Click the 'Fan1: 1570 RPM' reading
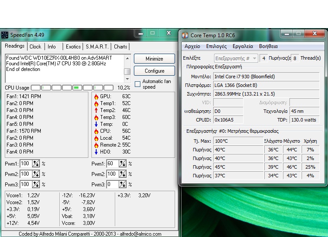This screenshot has width=328, height=237. (24, 131)
